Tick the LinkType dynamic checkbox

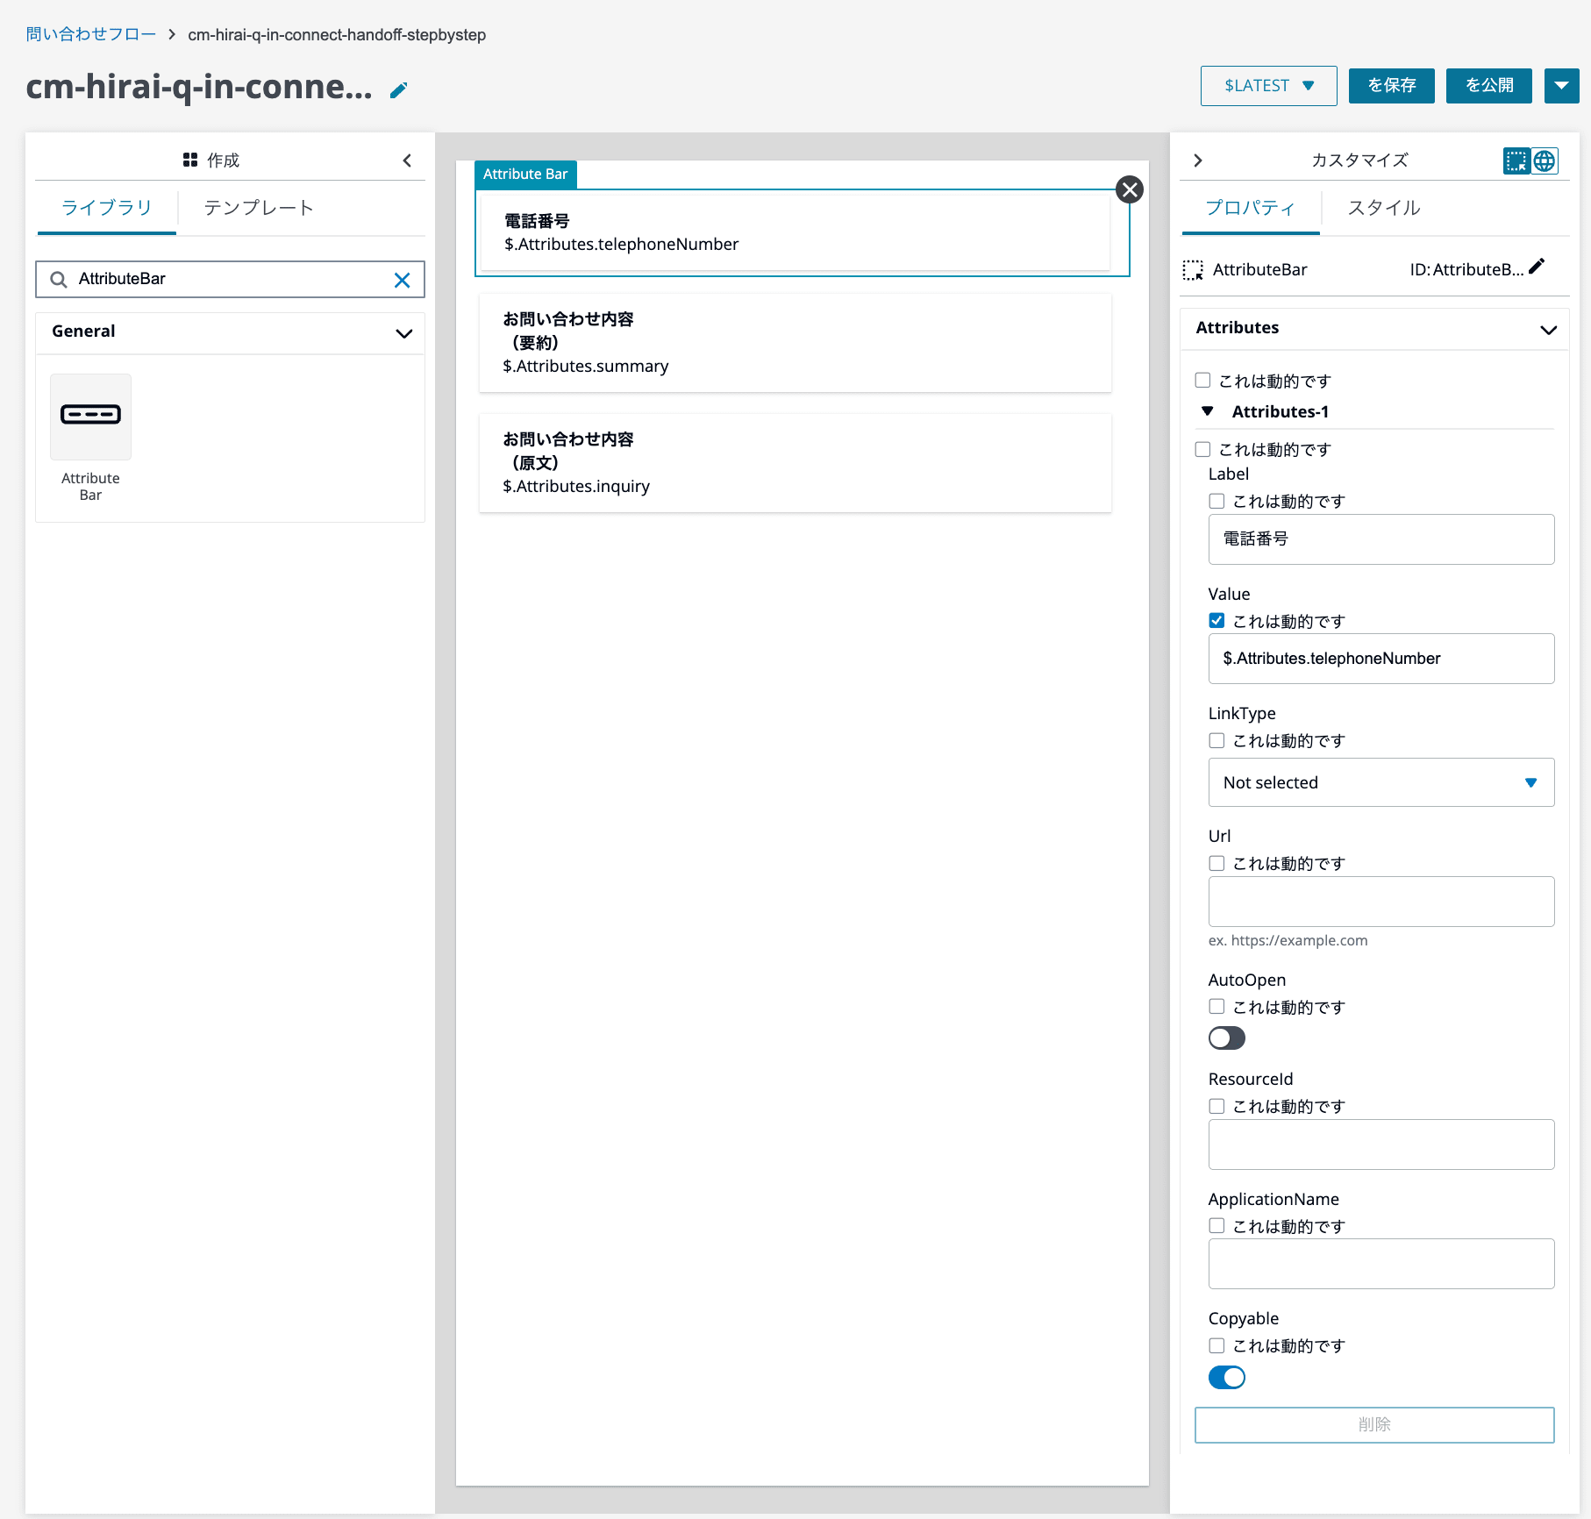(x=1216, y=740)
